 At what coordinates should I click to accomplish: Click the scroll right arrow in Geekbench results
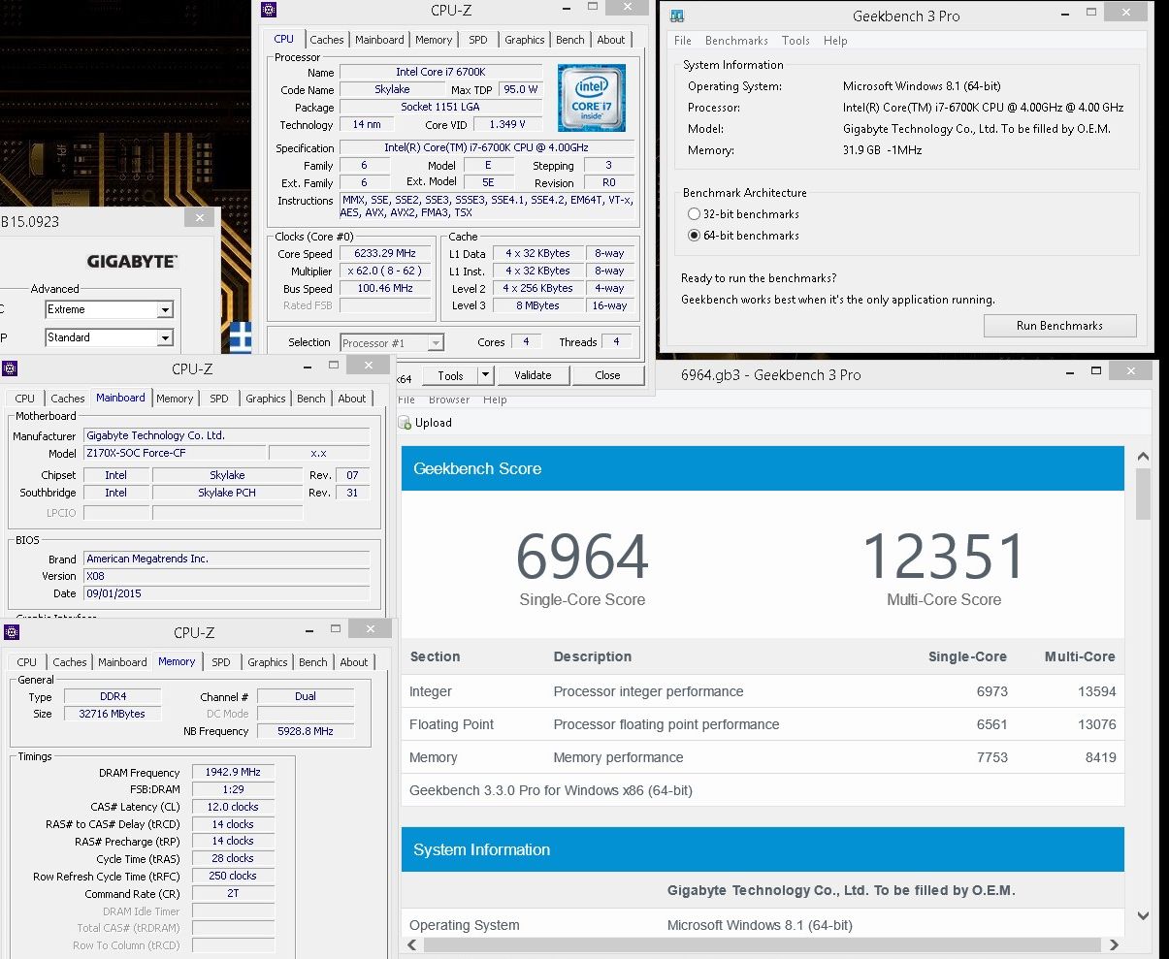pyautogui.click(x=1114, y=944)
